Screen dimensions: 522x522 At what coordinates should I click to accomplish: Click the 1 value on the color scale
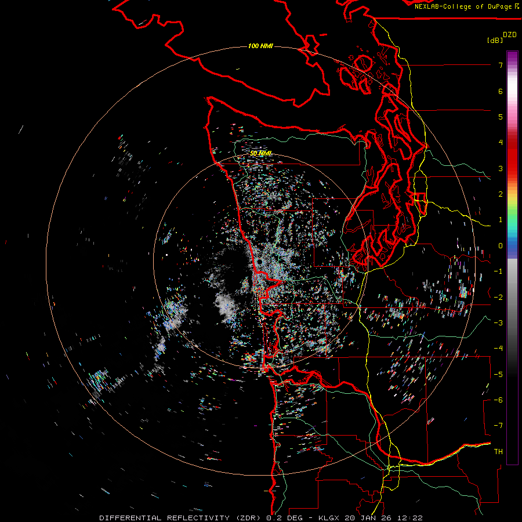(x=501, y=220)
